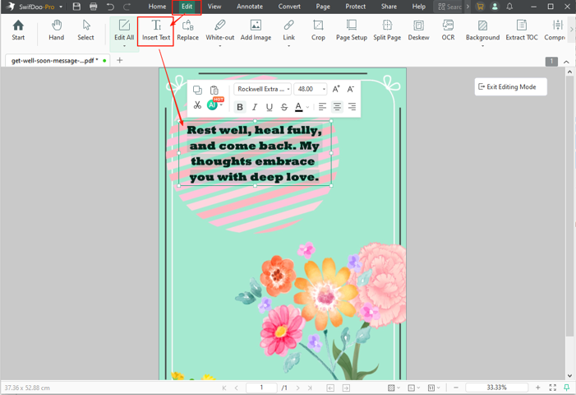The image size is (576, 395).
Task: Open the AI assistant icon
Action: point(212,105)
